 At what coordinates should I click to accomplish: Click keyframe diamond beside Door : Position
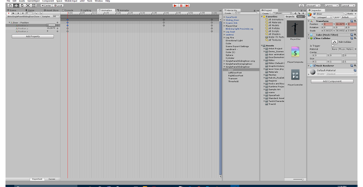[x=58, y=23]
